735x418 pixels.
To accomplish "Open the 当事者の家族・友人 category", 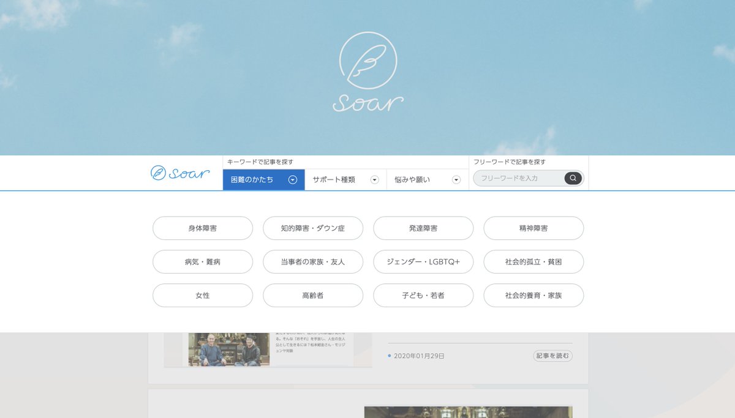I will [x=313, y=262].
